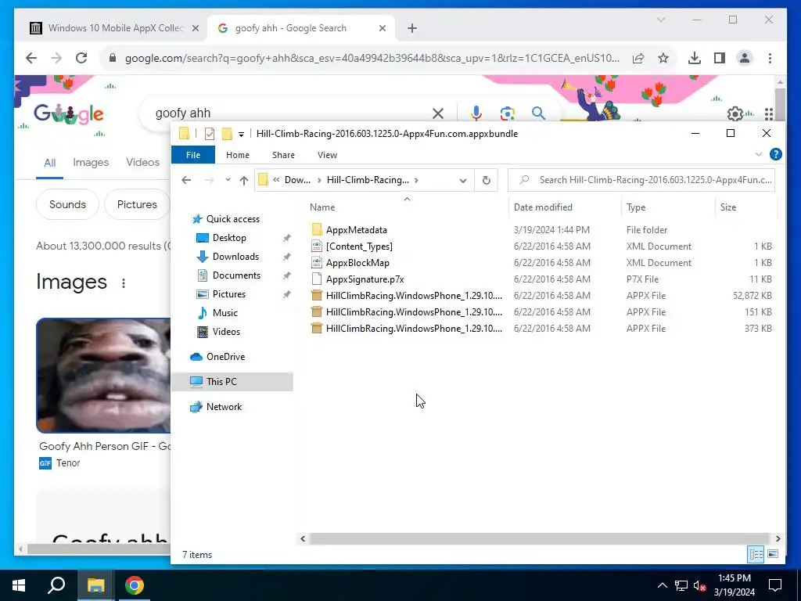The width and height of the screenshot is (801, 601).
Task: Select AppxSignature.p7x file
Action: [365, 279]
